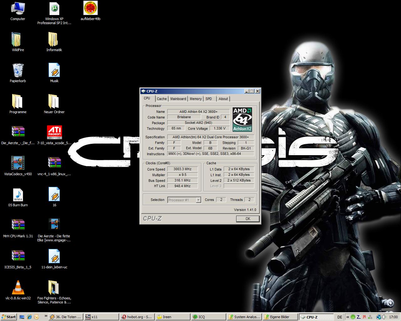
Task: Click the taskbar clock showing 17:00
Action: pos(393,317)
